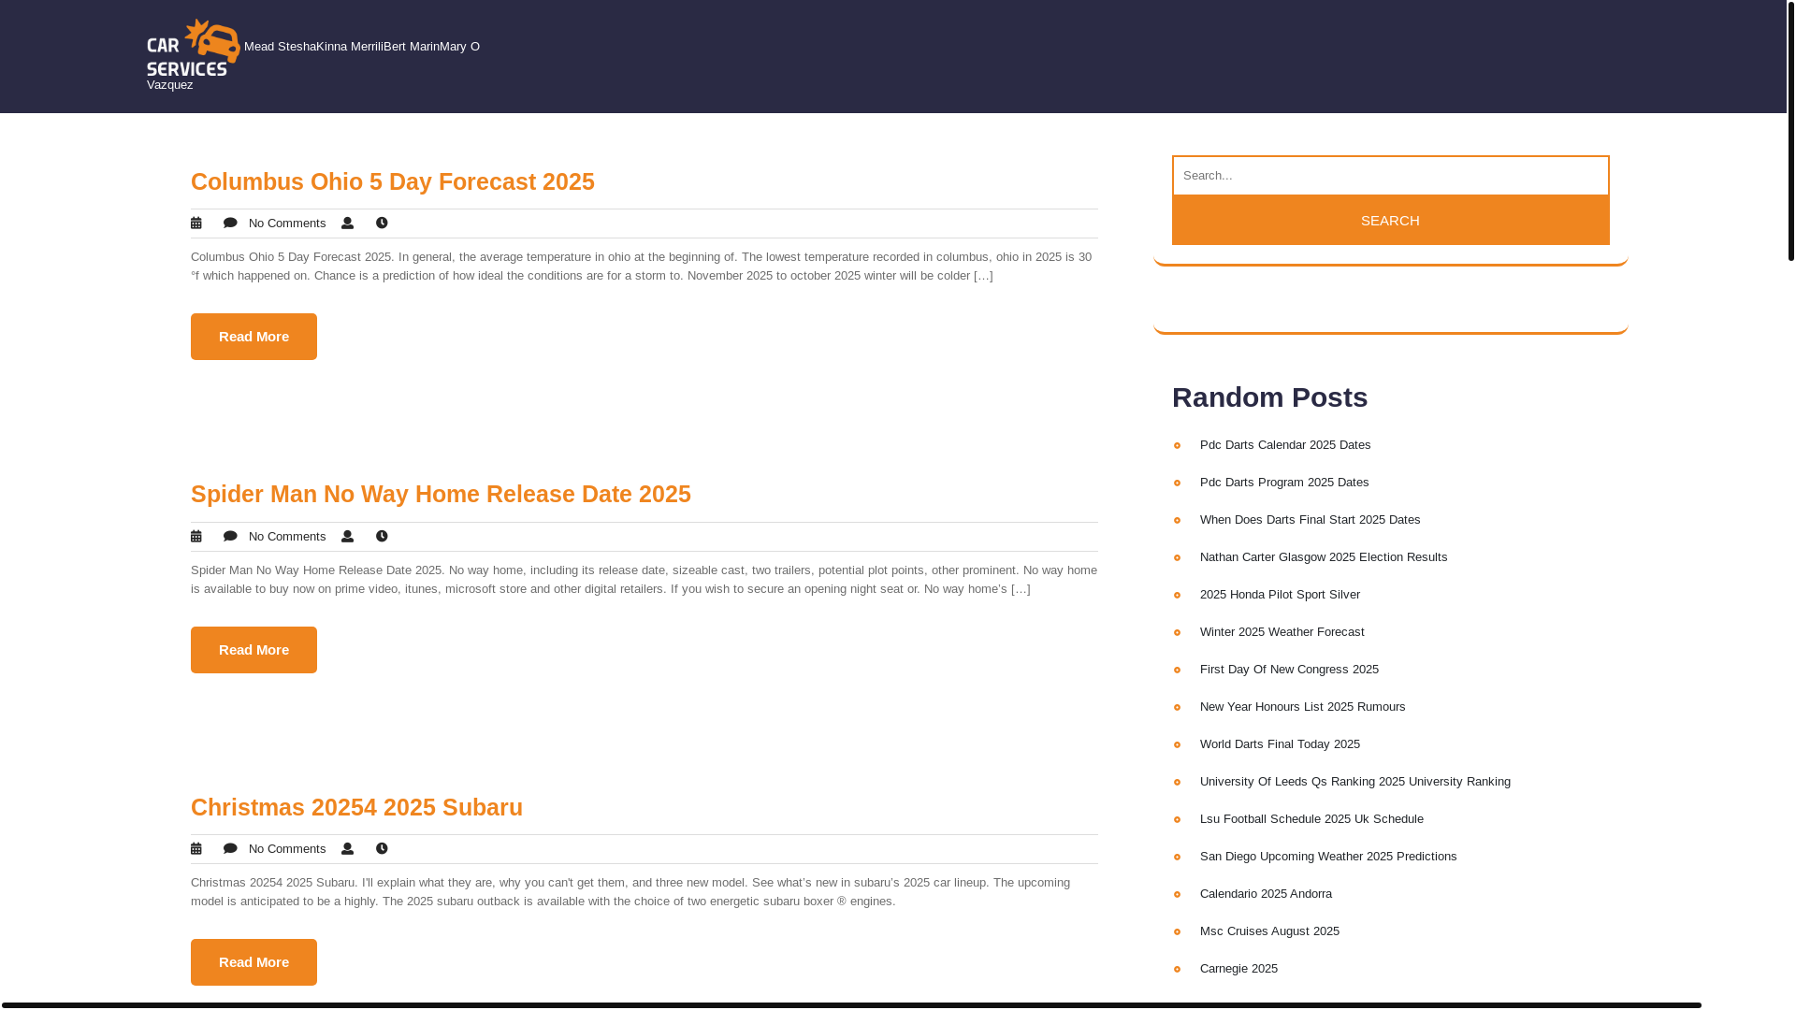Open San Diego Upcoming Weather 2025 Predictions
The image size is (1796, 1010).
[1328, 857]
